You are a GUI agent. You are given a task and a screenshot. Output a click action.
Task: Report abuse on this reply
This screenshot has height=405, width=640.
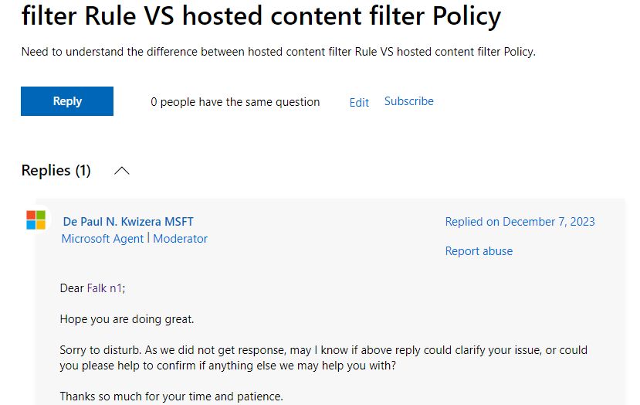point(479,251)
